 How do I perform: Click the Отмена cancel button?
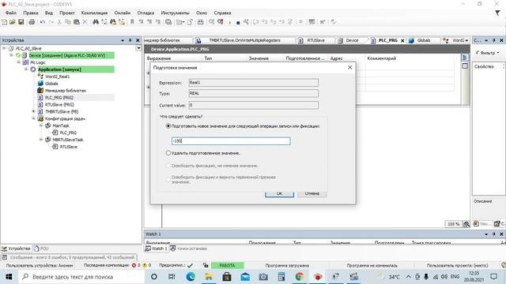(x=312, y=193)
